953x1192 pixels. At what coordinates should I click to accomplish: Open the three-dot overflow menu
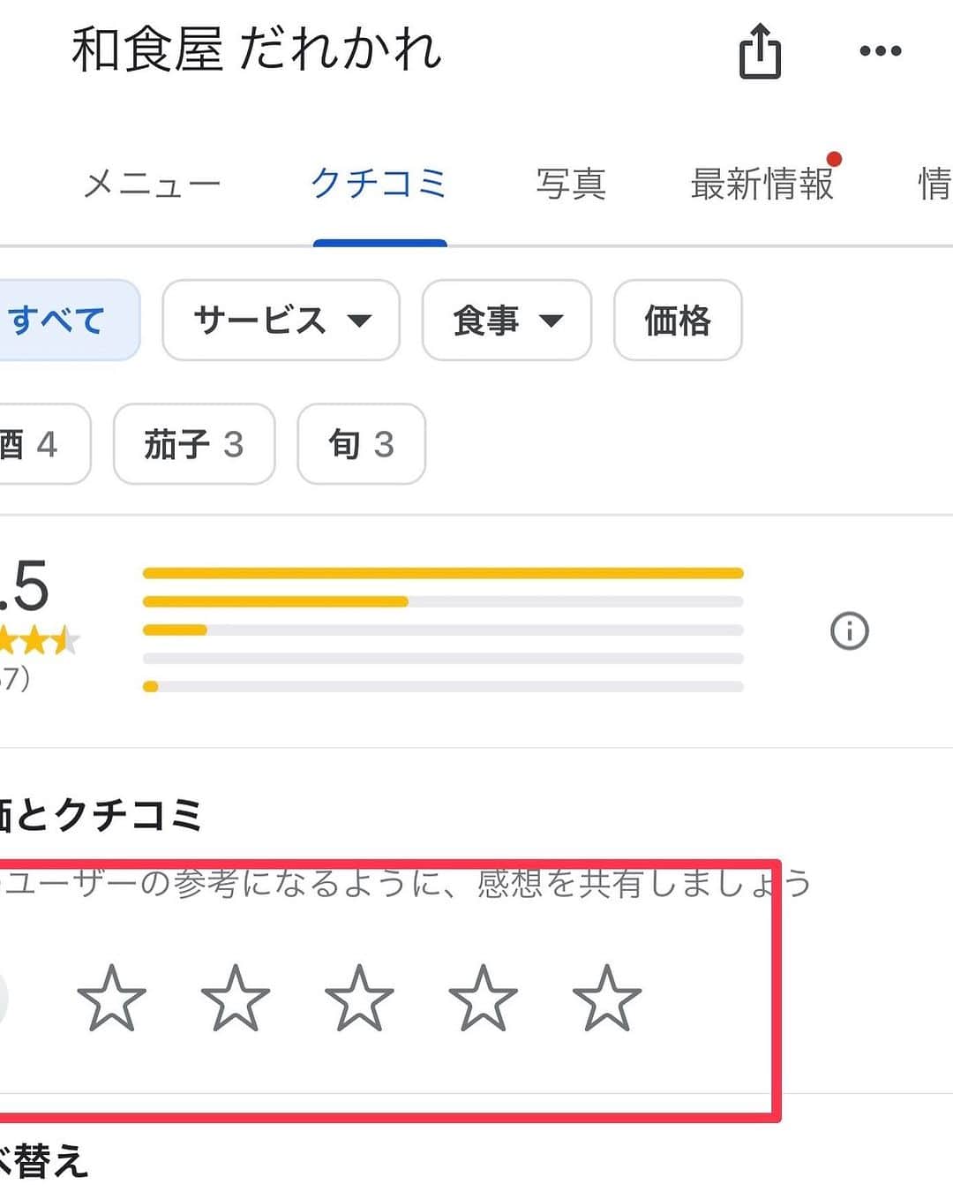(x=880, y=50)
